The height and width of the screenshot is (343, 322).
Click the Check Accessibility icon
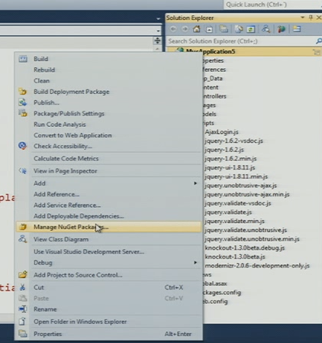click(x=23, y=146)
